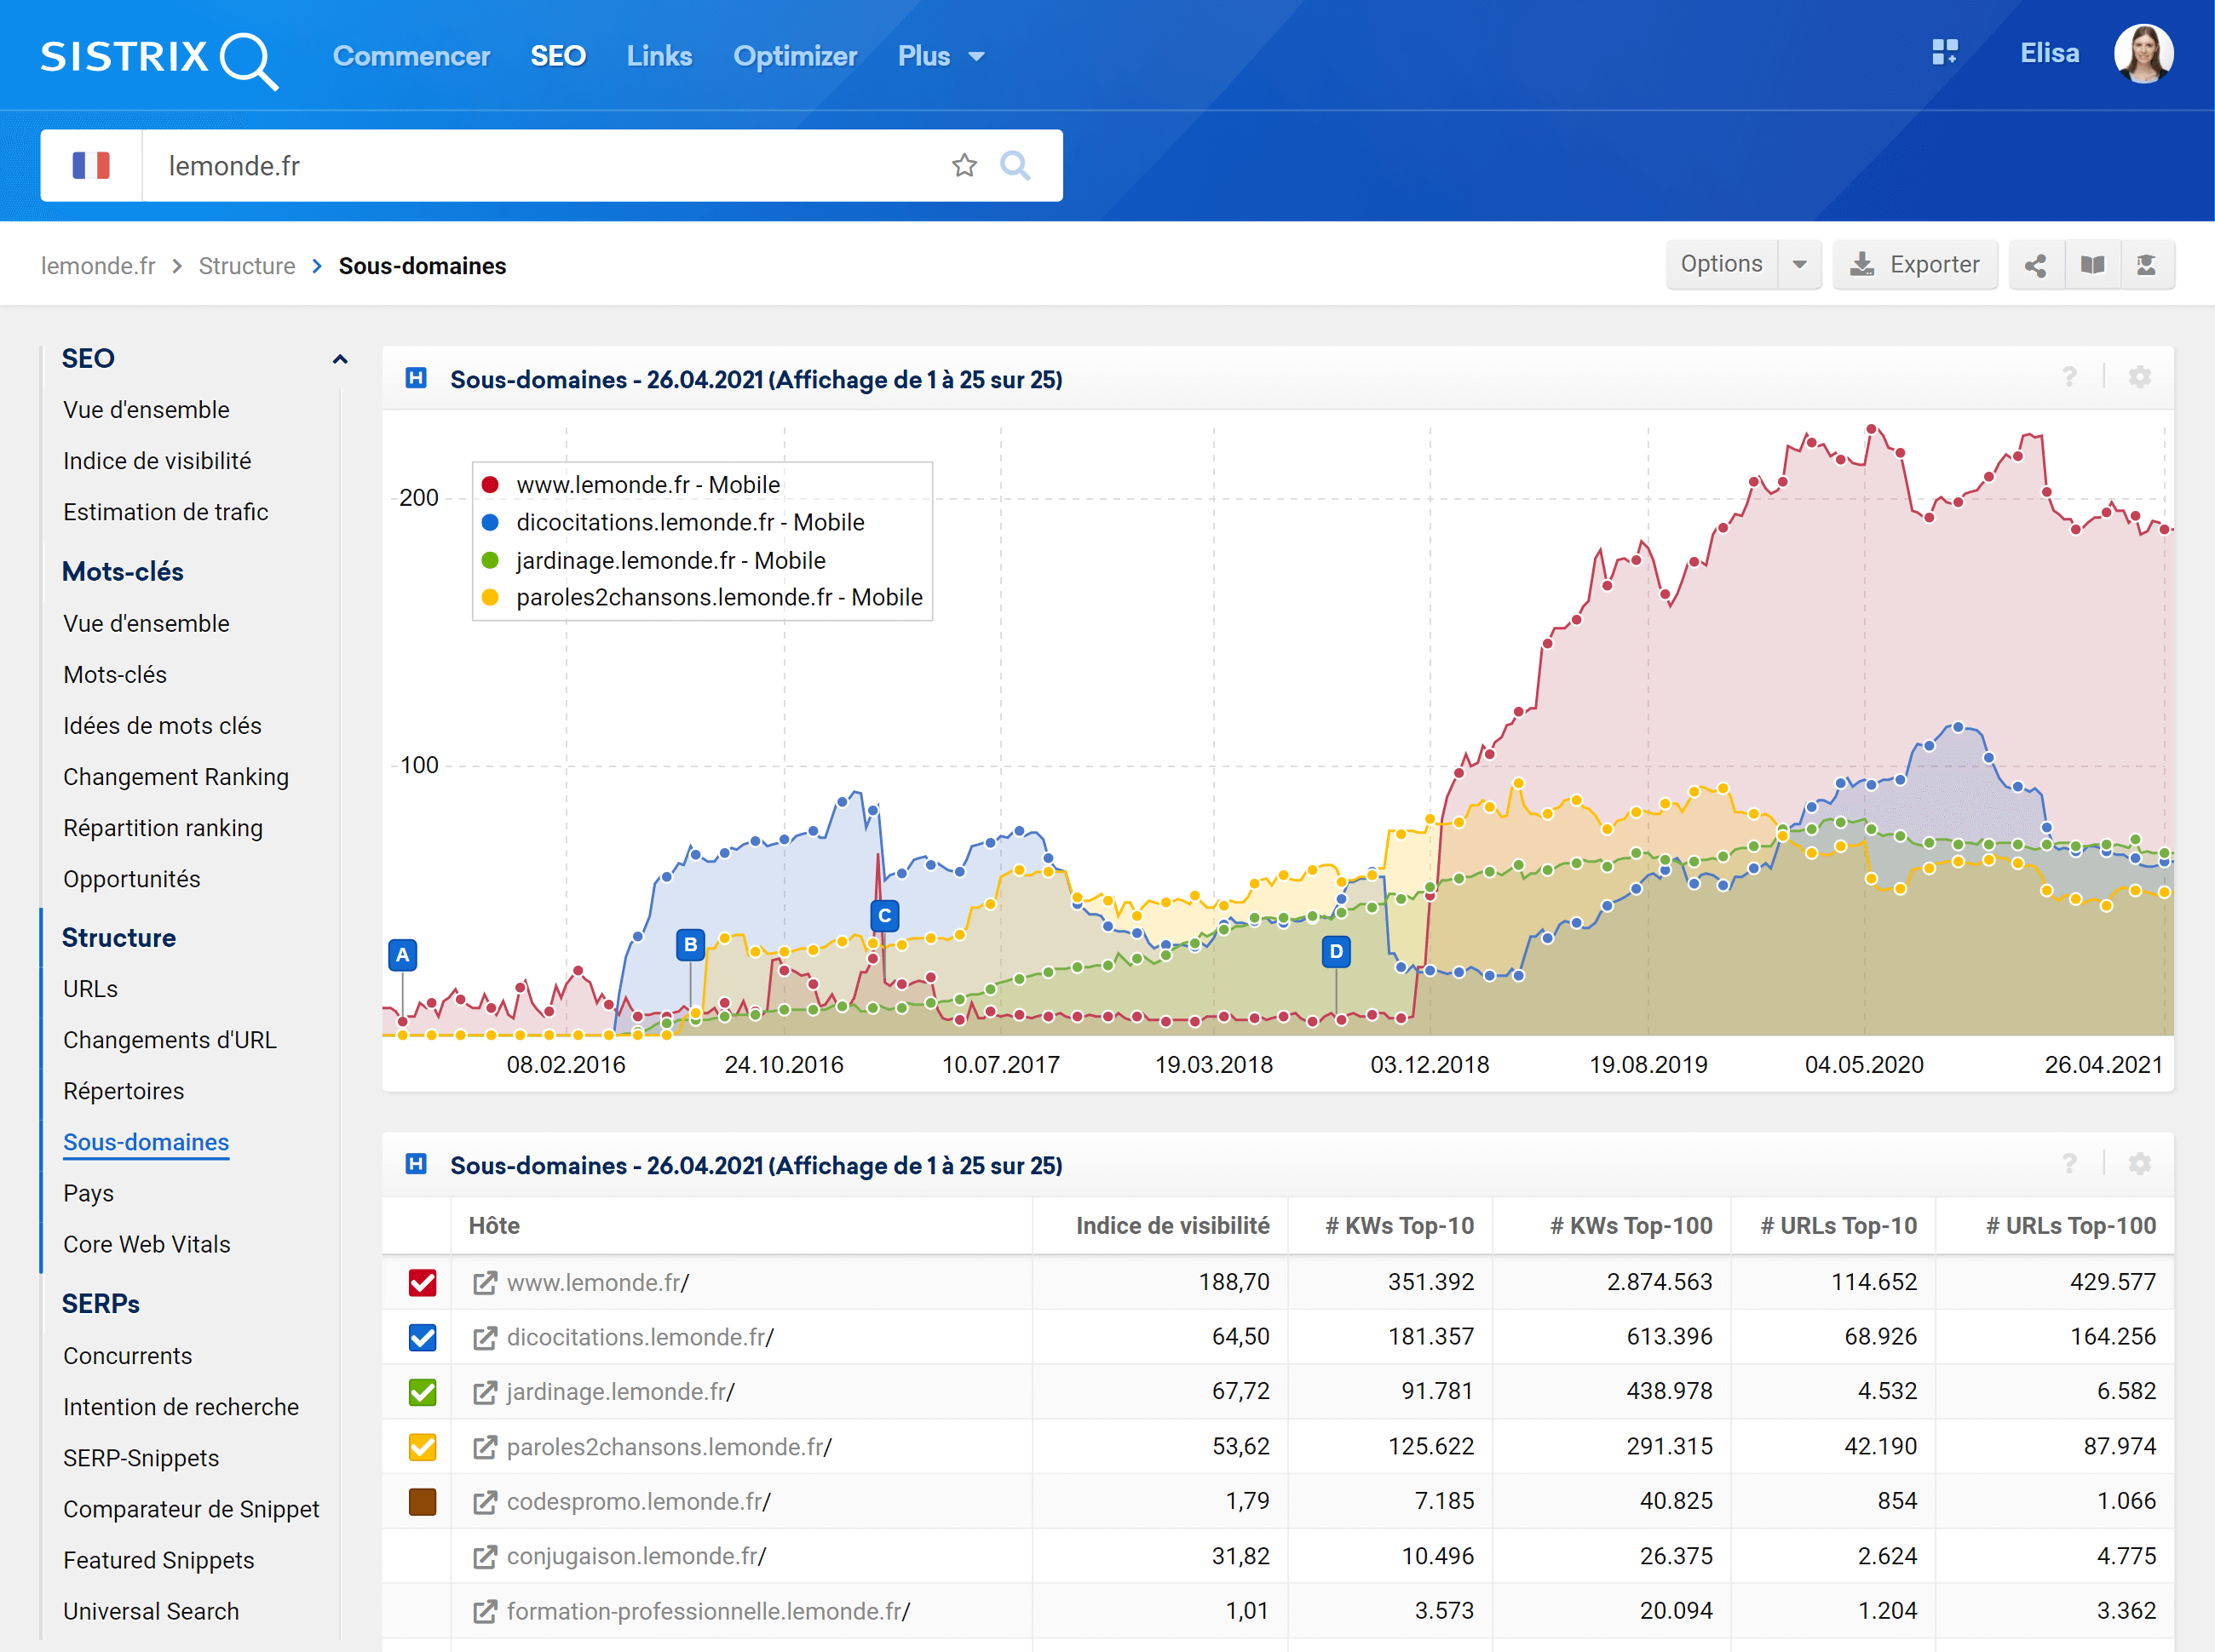Bookmark lemonde.fr with the star icon
The image size is (2215, 1652).
(x=964, y=165)
